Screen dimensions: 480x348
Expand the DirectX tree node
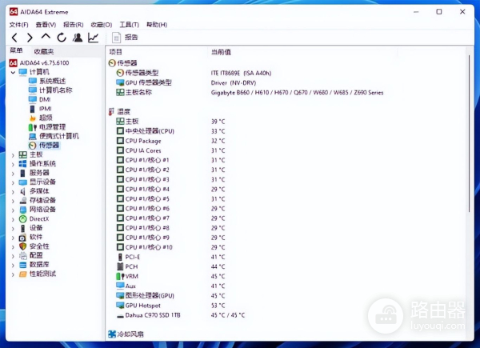pyautogui.click(x=13, y=219)
